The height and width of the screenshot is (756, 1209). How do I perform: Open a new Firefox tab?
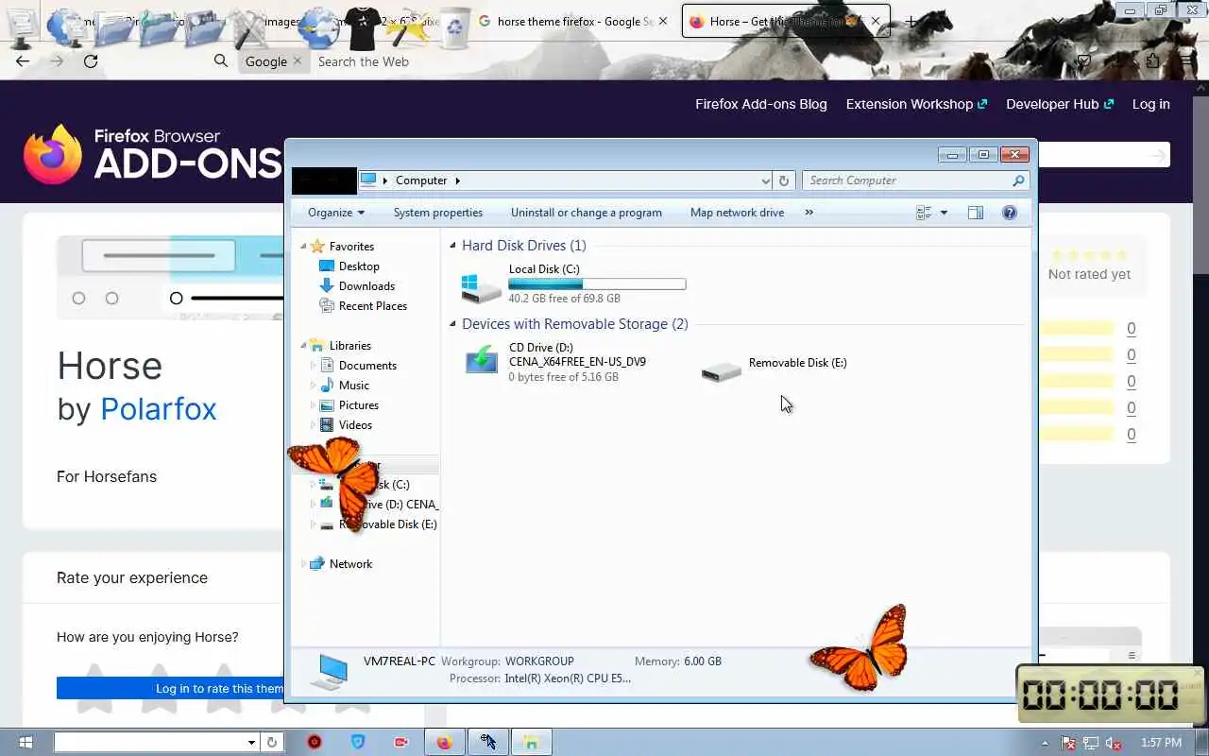pos(911,21)
